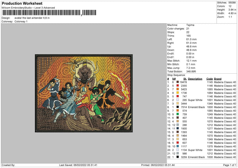The image size is (238, 168).
Task: Click thread code 1064 in stop 4
Action: (x=210, y=93)
